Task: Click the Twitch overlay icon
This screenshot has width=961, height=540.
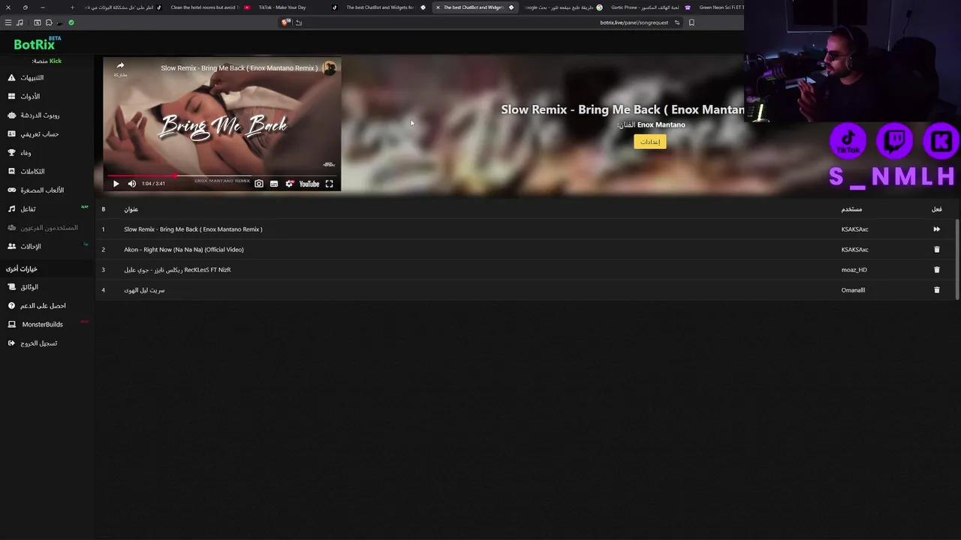Action: tap(894, 141)
